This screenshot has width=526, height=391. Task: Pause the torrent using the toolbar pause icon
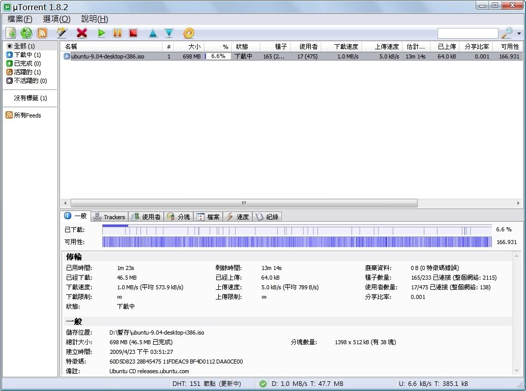click(x=118, y=33)
